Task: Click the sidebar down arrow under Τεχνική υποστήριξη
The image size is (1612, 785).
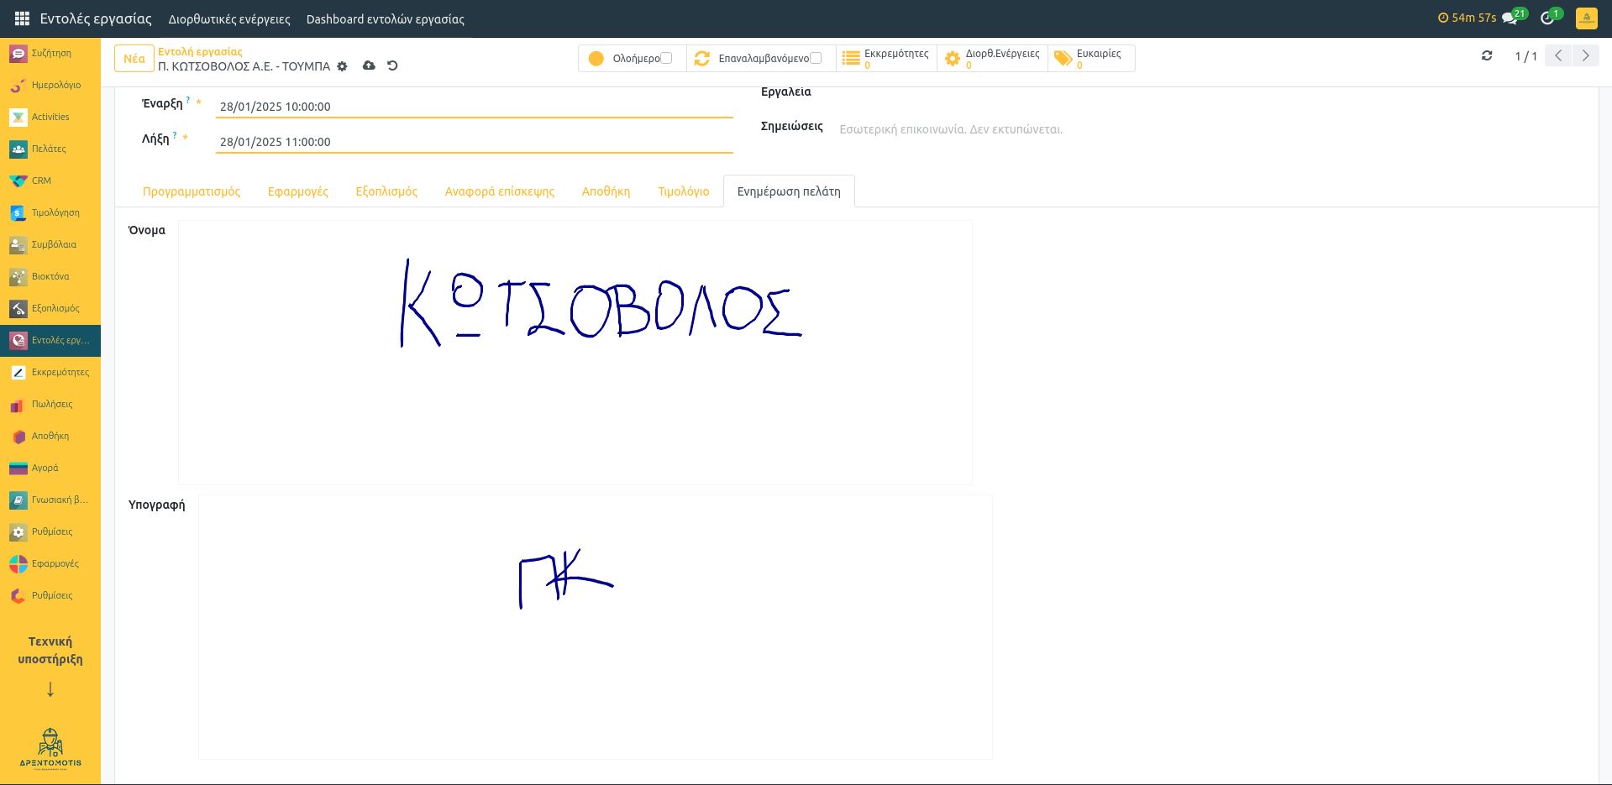Action: click(50, 689)
